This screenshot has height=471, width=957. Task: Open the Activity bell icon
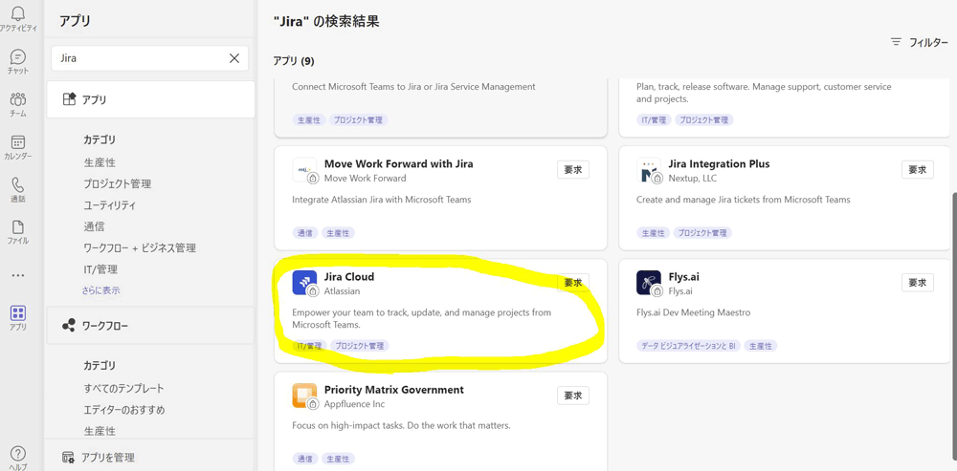pos(18,12)
